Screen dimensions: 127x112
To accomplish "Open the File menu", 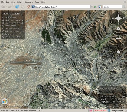I will [x=2, y=2].
